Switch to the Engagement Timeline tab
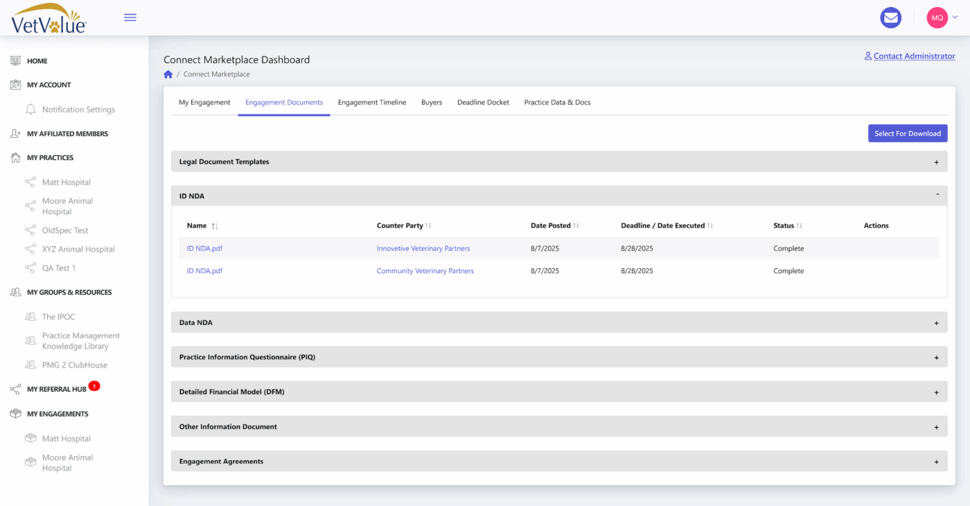Viewport: 970px width, 506px height. pos(372,103)
